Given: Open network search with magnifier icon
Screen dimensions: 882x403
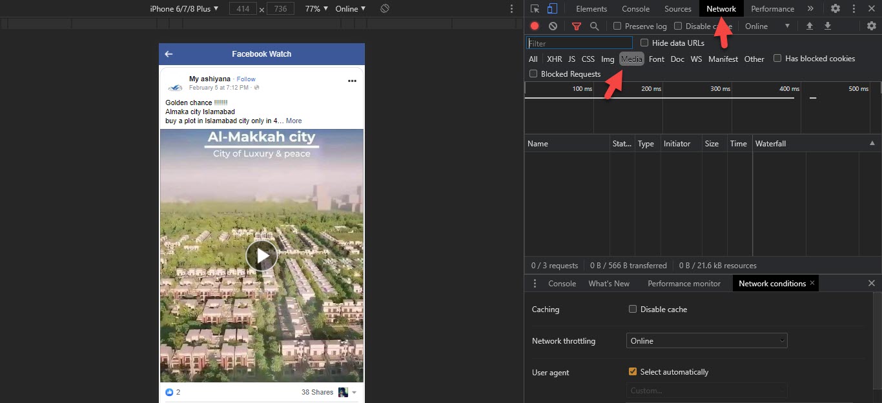Looking at the screenshot, I should [594, 26].
